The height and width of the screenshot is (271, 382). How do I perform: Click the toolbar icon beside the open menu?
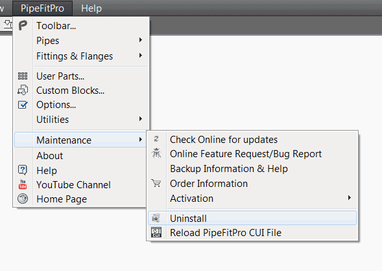pyautogui.click(x=8, y=25)
